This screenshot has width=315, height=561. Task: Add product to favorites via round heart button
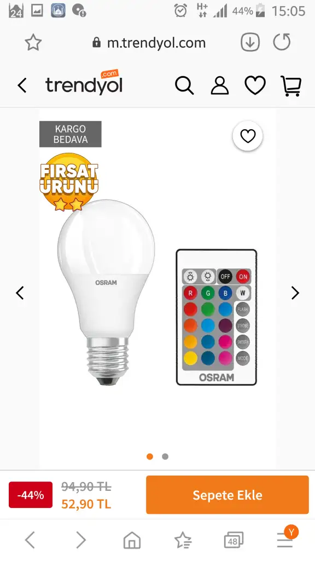coord(248,136)
